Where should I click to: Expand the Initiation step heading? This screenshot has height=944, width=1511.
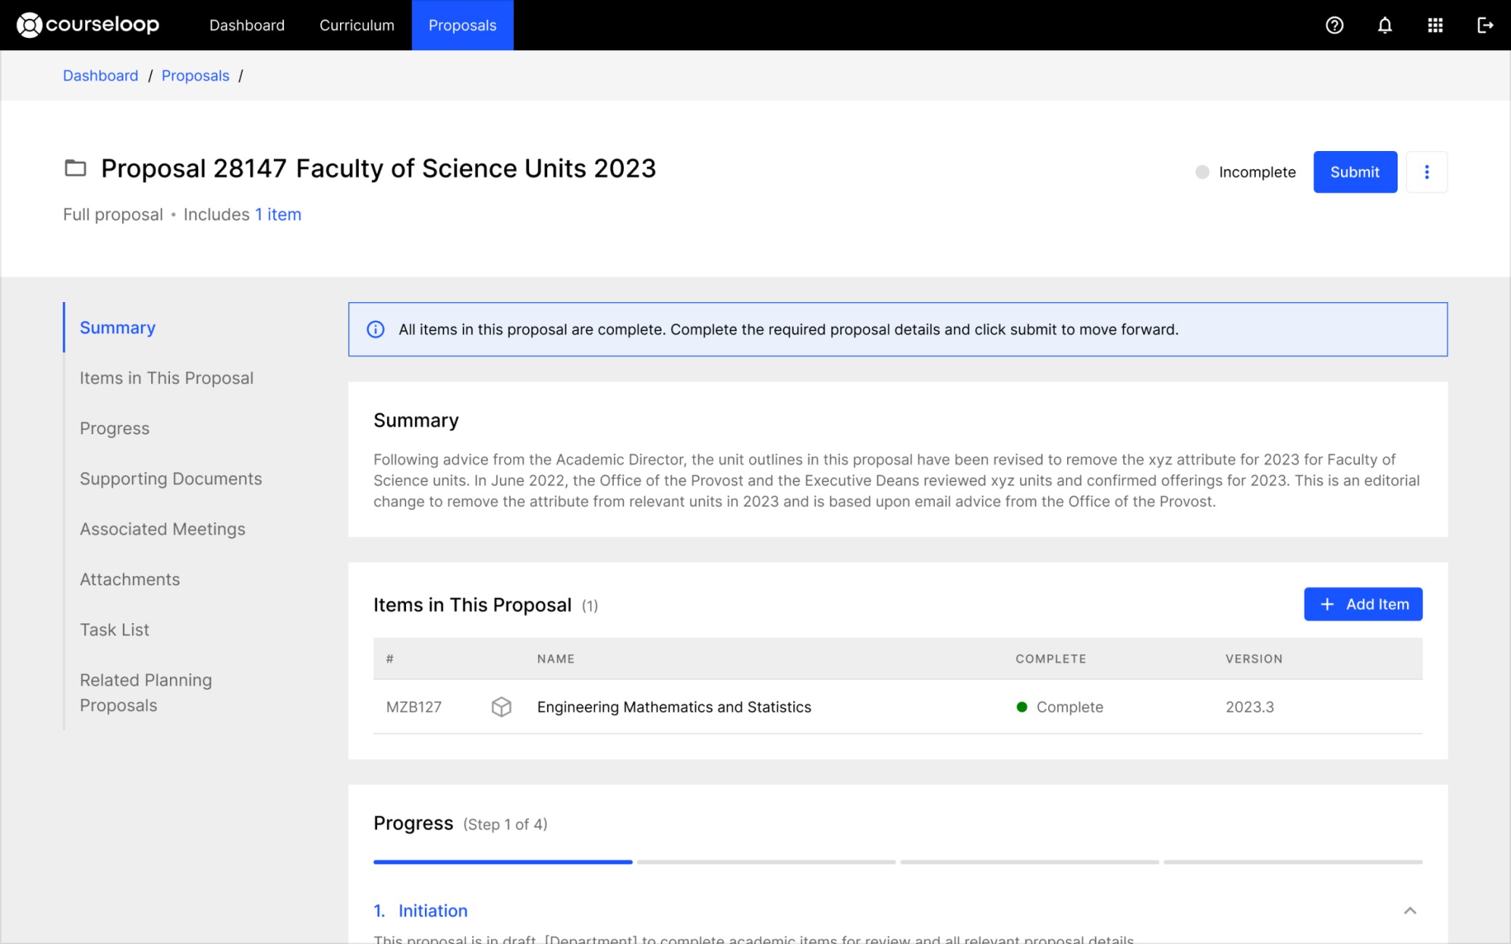(432, 911)
